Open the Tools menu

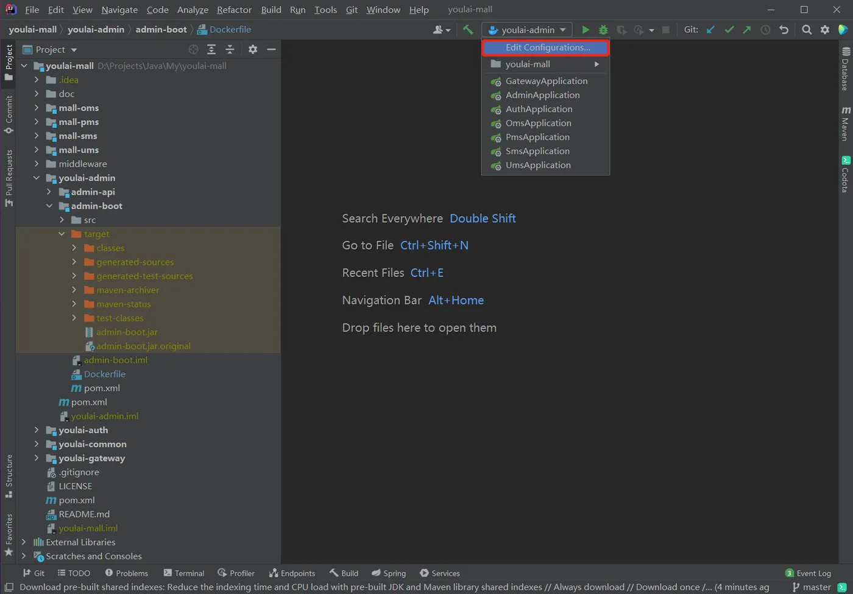[x=325, y=10]
